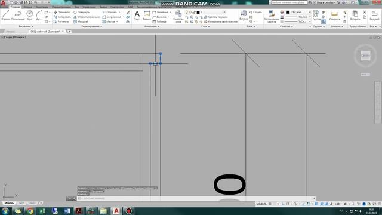Click the Обрезать trim tool
Screen dimensions: 382x215
[110, 12]
